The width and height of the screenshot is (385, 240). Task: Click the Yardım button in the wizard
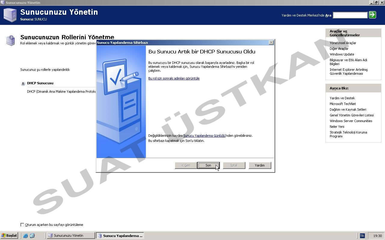[260, 165]
